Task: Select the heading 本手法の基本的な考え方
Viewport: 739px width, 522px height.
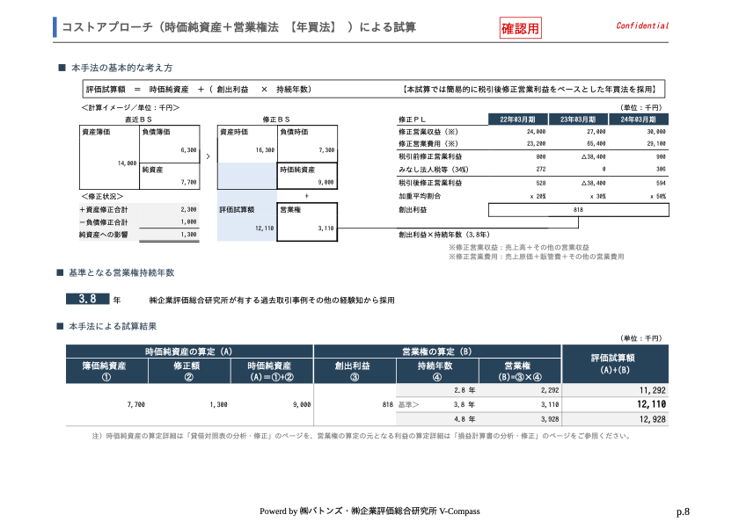Action: pos(121,68)
